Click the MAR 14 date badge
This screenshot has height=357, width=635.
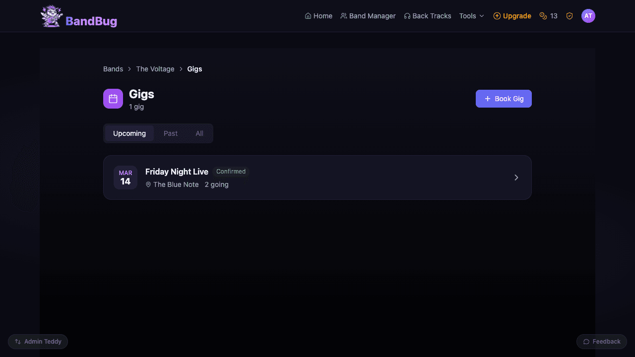(x=126, y=178)
